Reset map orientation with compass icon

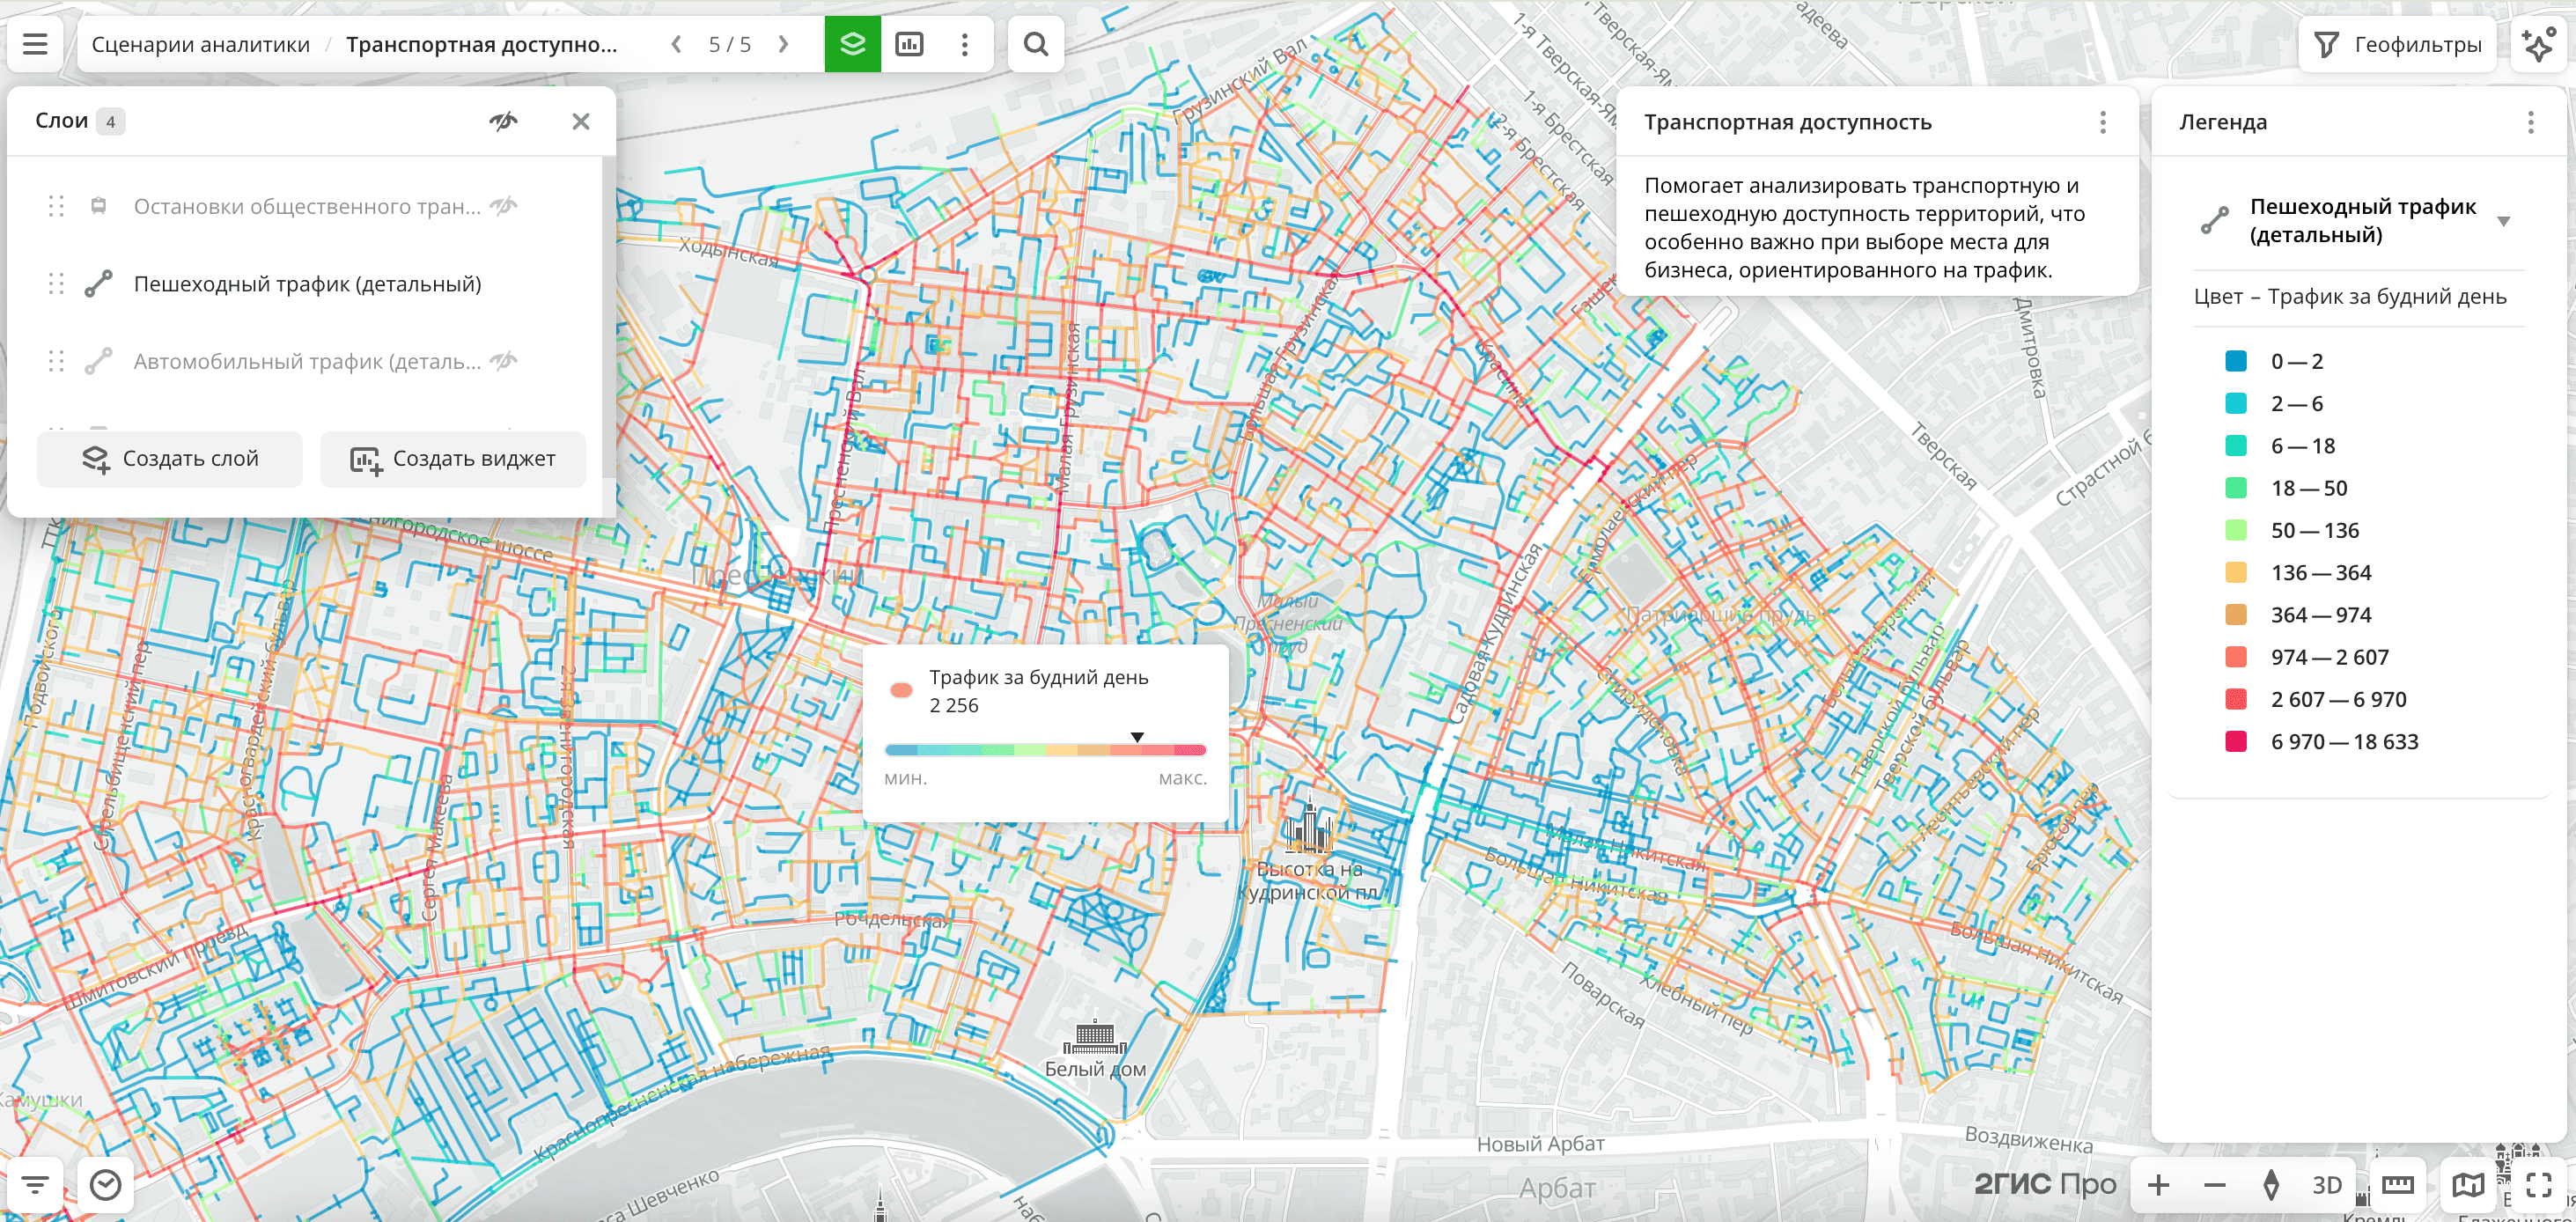(2271, 1185)
